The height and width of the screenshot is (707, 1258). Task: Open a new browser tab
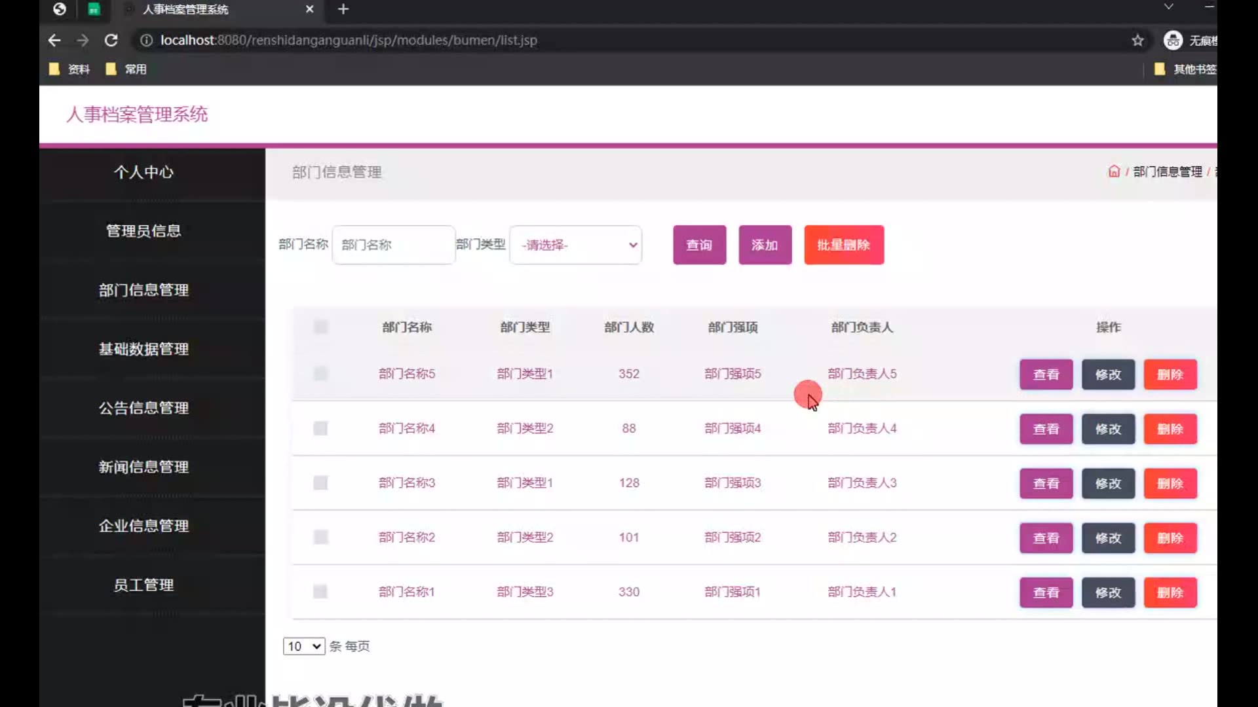[343, 9]
